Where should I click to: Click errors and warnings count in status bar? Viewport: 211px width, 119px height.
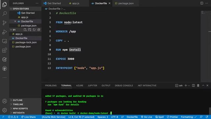pos(13,117)
